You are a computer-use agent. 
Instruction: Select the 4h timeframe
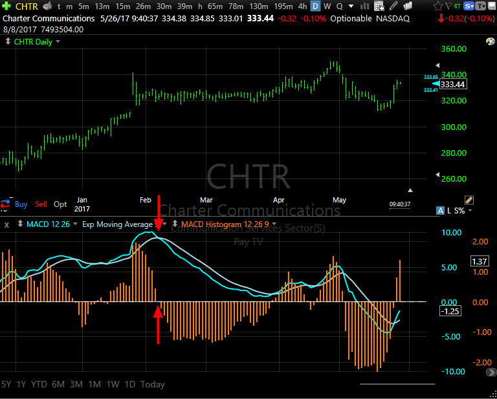303,6
